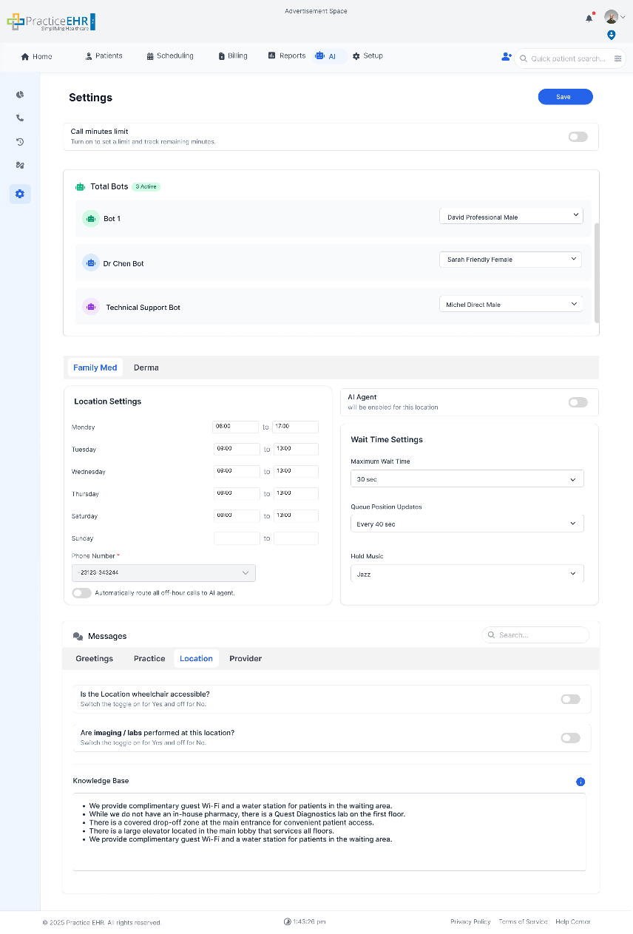Click the PracticeEHR logo
Screen dimensions: 633x934
(x=50, y=21)
